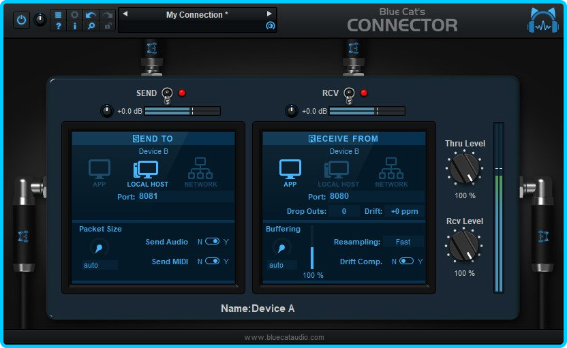567x348 pixels.
Task: Edit the send port 8081 field
Action: point(185,196)
